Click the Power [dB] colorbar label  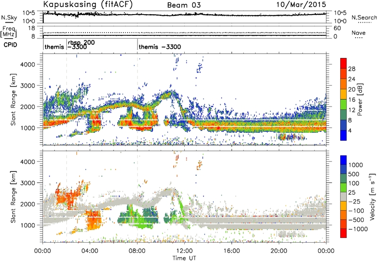tap(360, 99)
